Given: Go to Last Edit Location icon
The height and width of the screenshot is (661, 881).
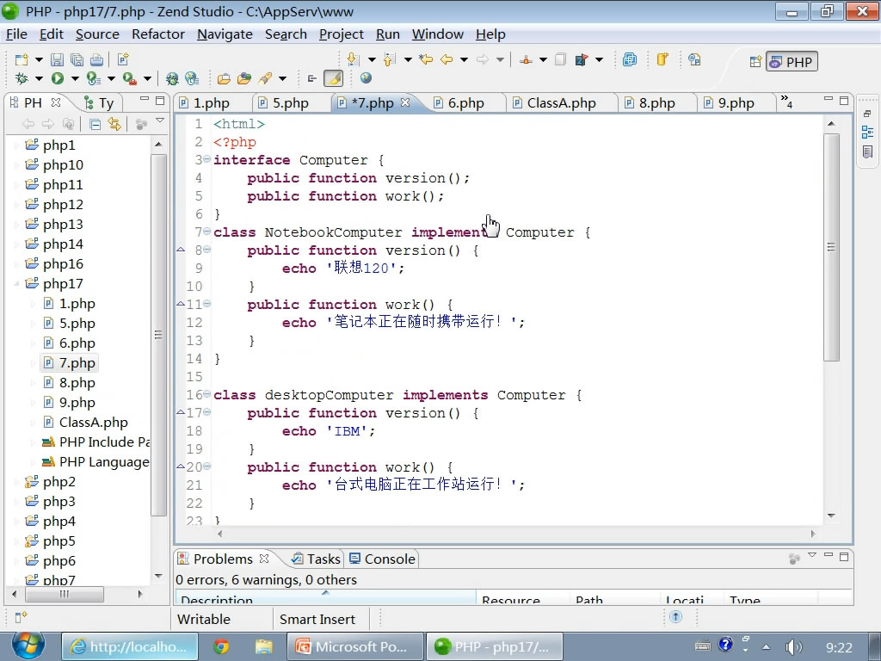Looking at the screenshot, I should [x=426, y=59].
